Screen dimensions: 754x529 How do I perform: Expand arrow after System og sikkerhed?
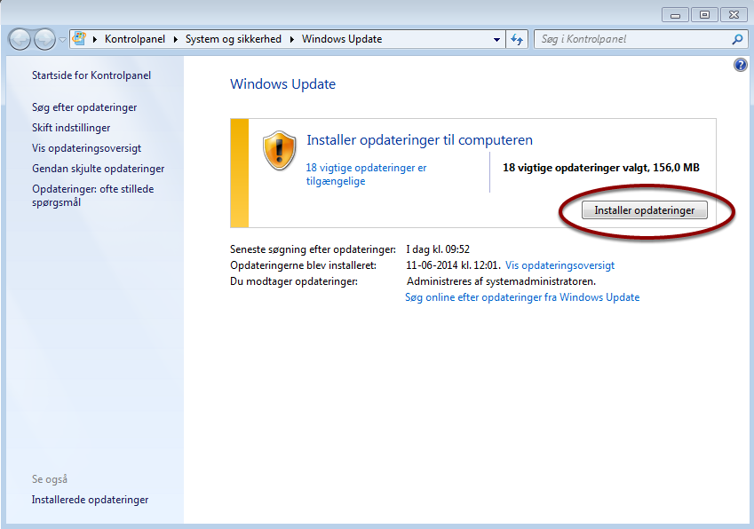click(292, 39)
